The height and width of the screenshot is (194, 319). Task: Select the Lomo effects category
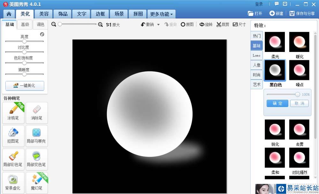256,55
